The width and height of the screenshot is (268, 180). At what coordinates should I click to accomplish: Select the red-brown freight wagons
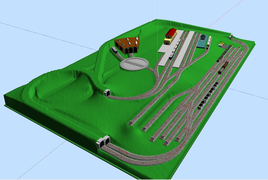point(223,68)
